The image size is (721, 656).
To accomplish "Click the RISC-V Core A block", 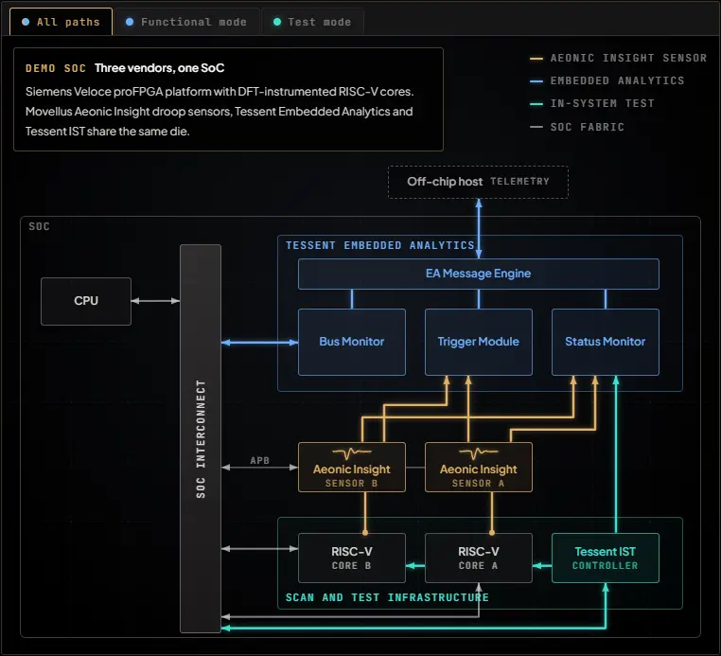I will click(x=479, y=558).
